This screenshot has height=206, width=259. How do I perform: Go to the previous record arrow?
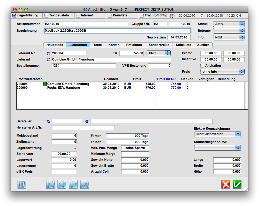coord(62,184)
